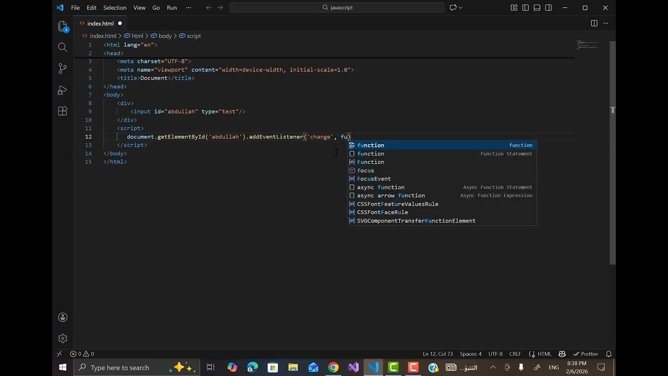Select the index.html editor tab

[x=100, y=23]
